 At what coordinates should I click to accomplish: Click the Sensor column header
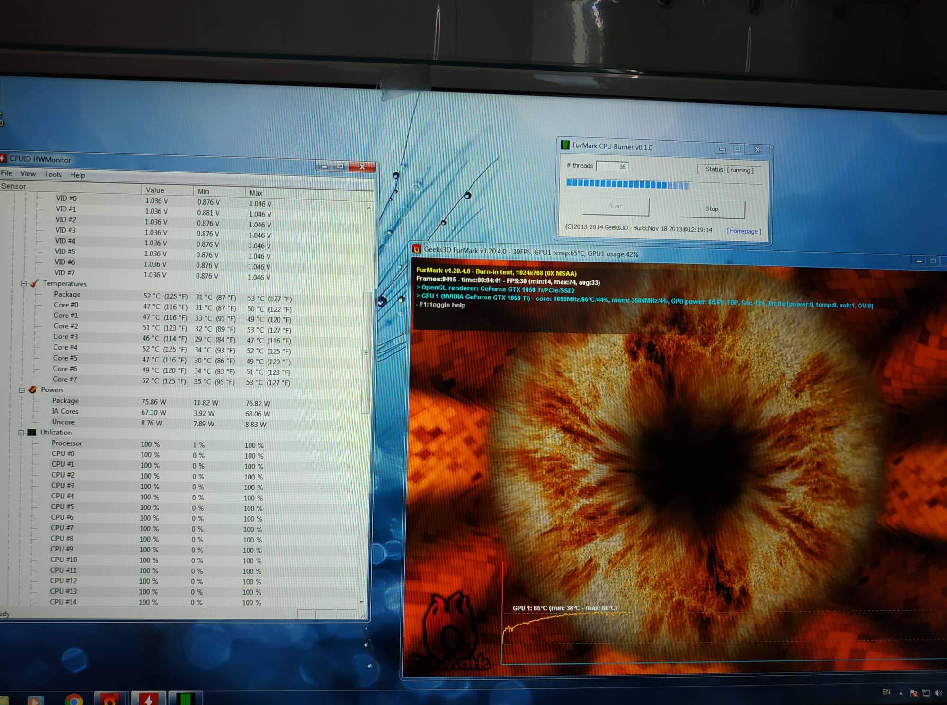(x=70, y=187)
